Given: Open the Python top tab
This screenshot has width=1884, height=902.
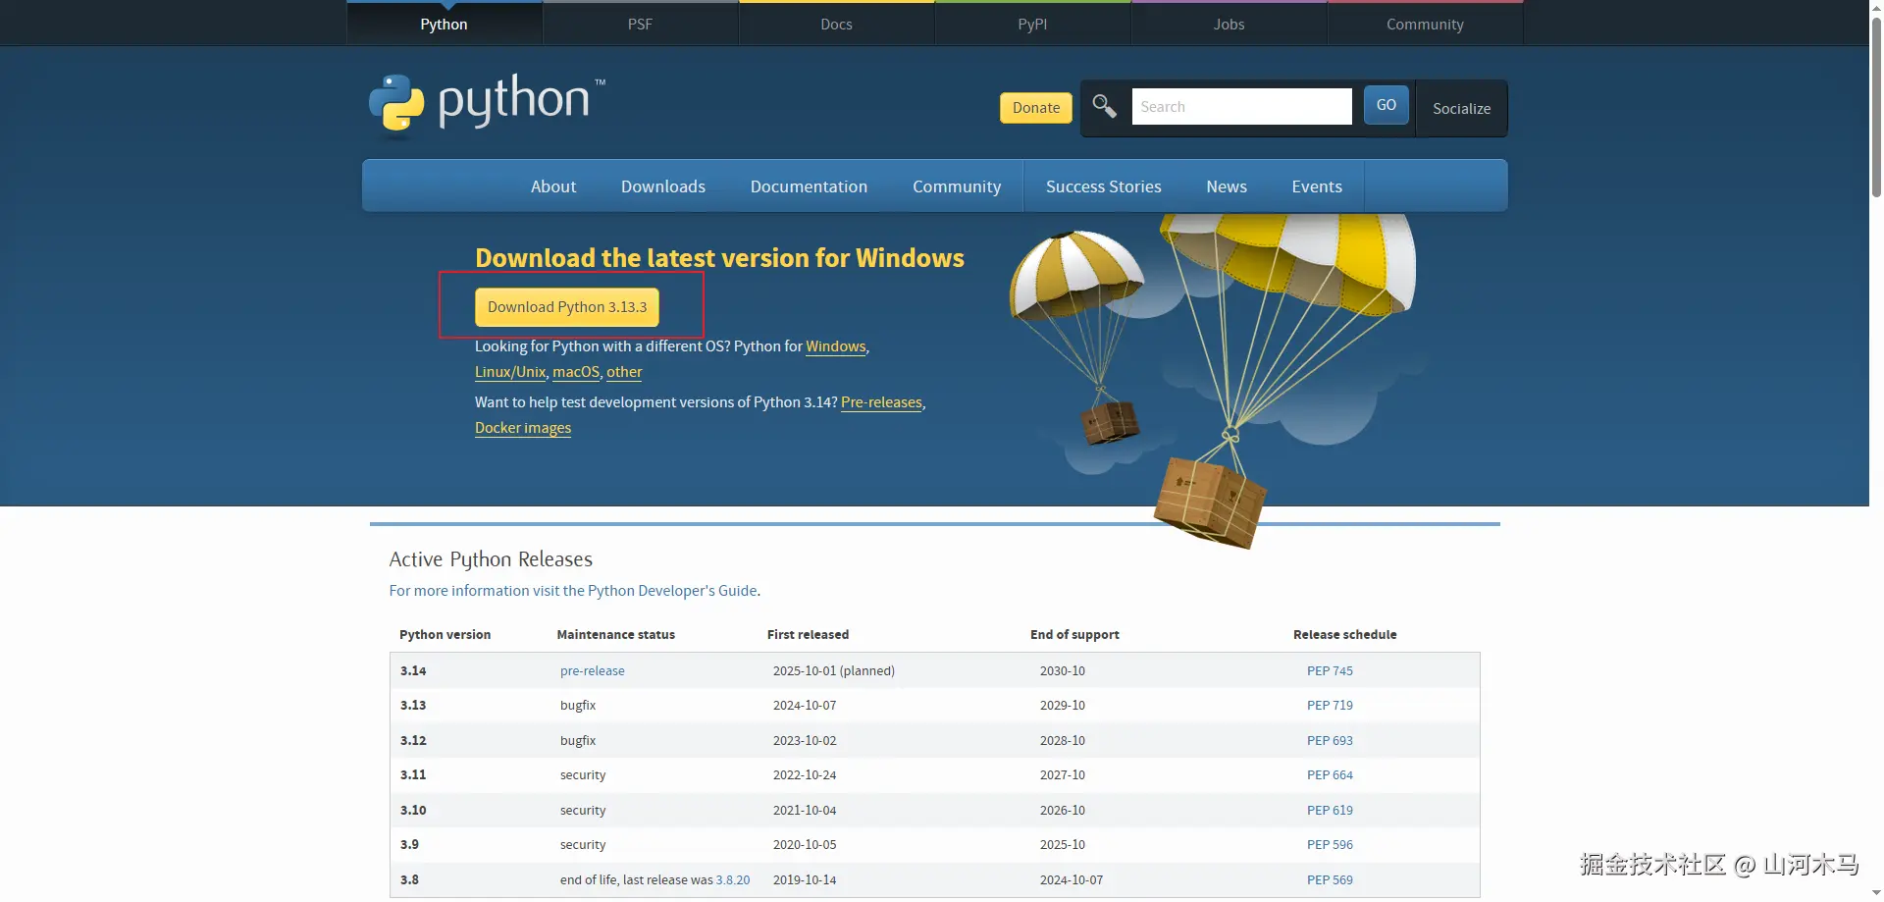Looking at the screenshot, I should (x=445, y=24).
